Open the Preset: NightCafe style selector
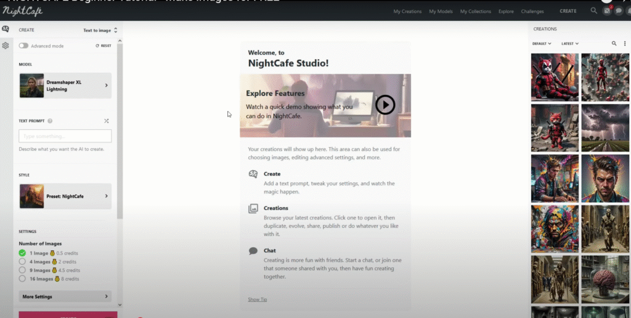The height and width of the screenshot is (318, 631). pyautogui.click(x=65, y=196)
